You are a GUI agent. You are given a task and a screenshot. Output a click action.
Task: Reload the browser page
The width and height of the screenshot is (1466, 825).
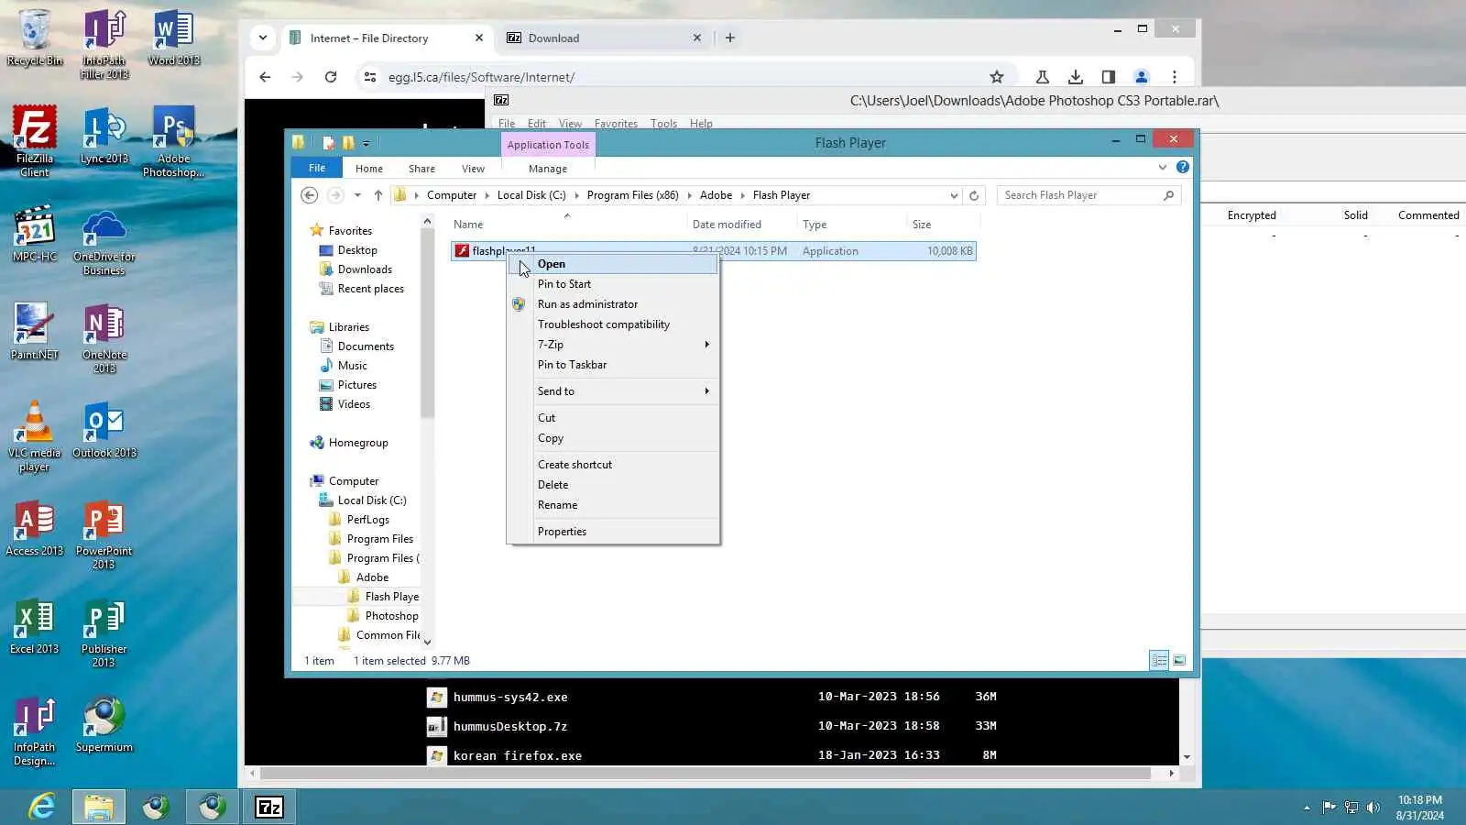point(331,77)
